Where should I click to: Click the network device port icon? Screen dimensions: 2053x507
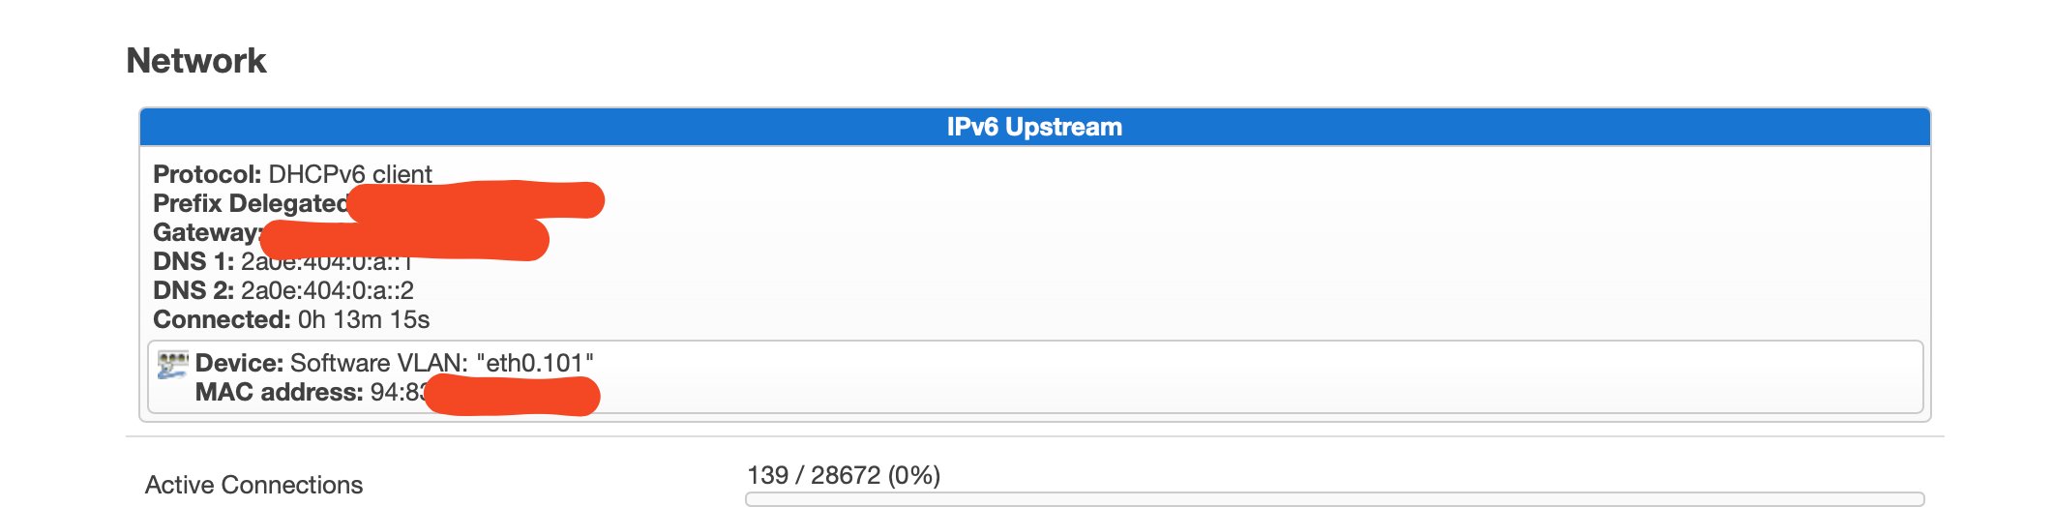tap(172, 364)
